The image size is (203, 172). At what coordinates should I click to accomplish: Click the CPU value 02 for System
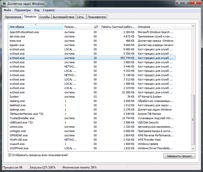click(x=95, y=97)
